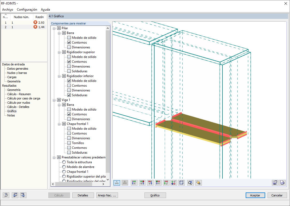The width and height of the screenshot is (290, 206).
Task: Click the component tree horizontal scroll-right arrow
Action: point(103,184)
